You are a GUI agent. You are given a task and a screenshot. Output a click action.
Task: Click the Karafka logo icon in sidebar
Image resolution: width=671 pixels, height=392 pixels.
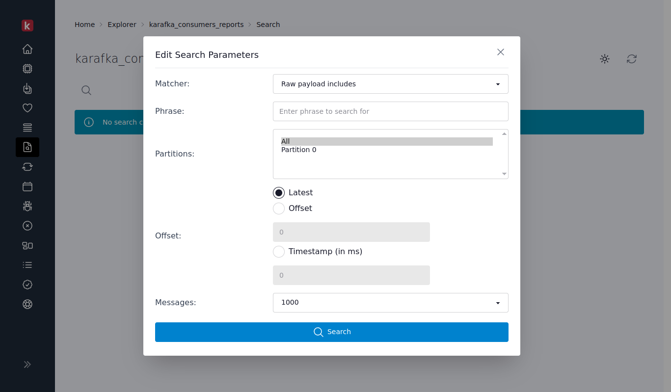27,26
